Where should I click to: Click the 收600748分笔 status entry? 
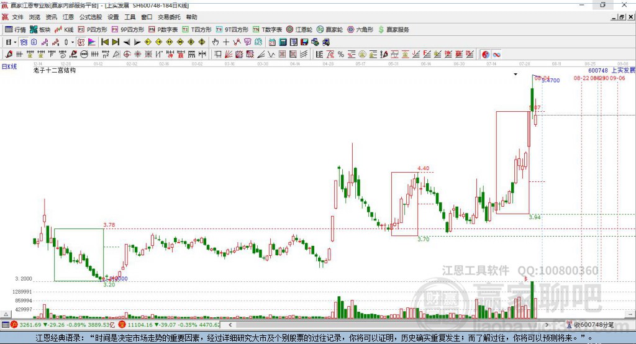(x=590, y=325)
